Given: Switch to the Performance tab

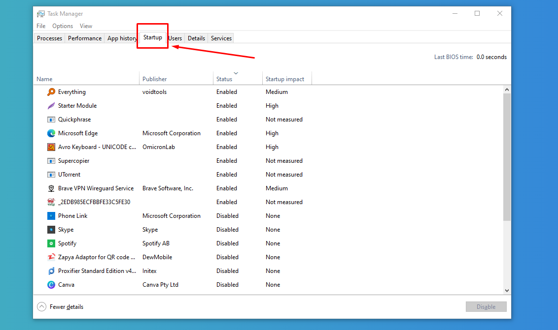Looking at the screenshot, I should (84, 38).
